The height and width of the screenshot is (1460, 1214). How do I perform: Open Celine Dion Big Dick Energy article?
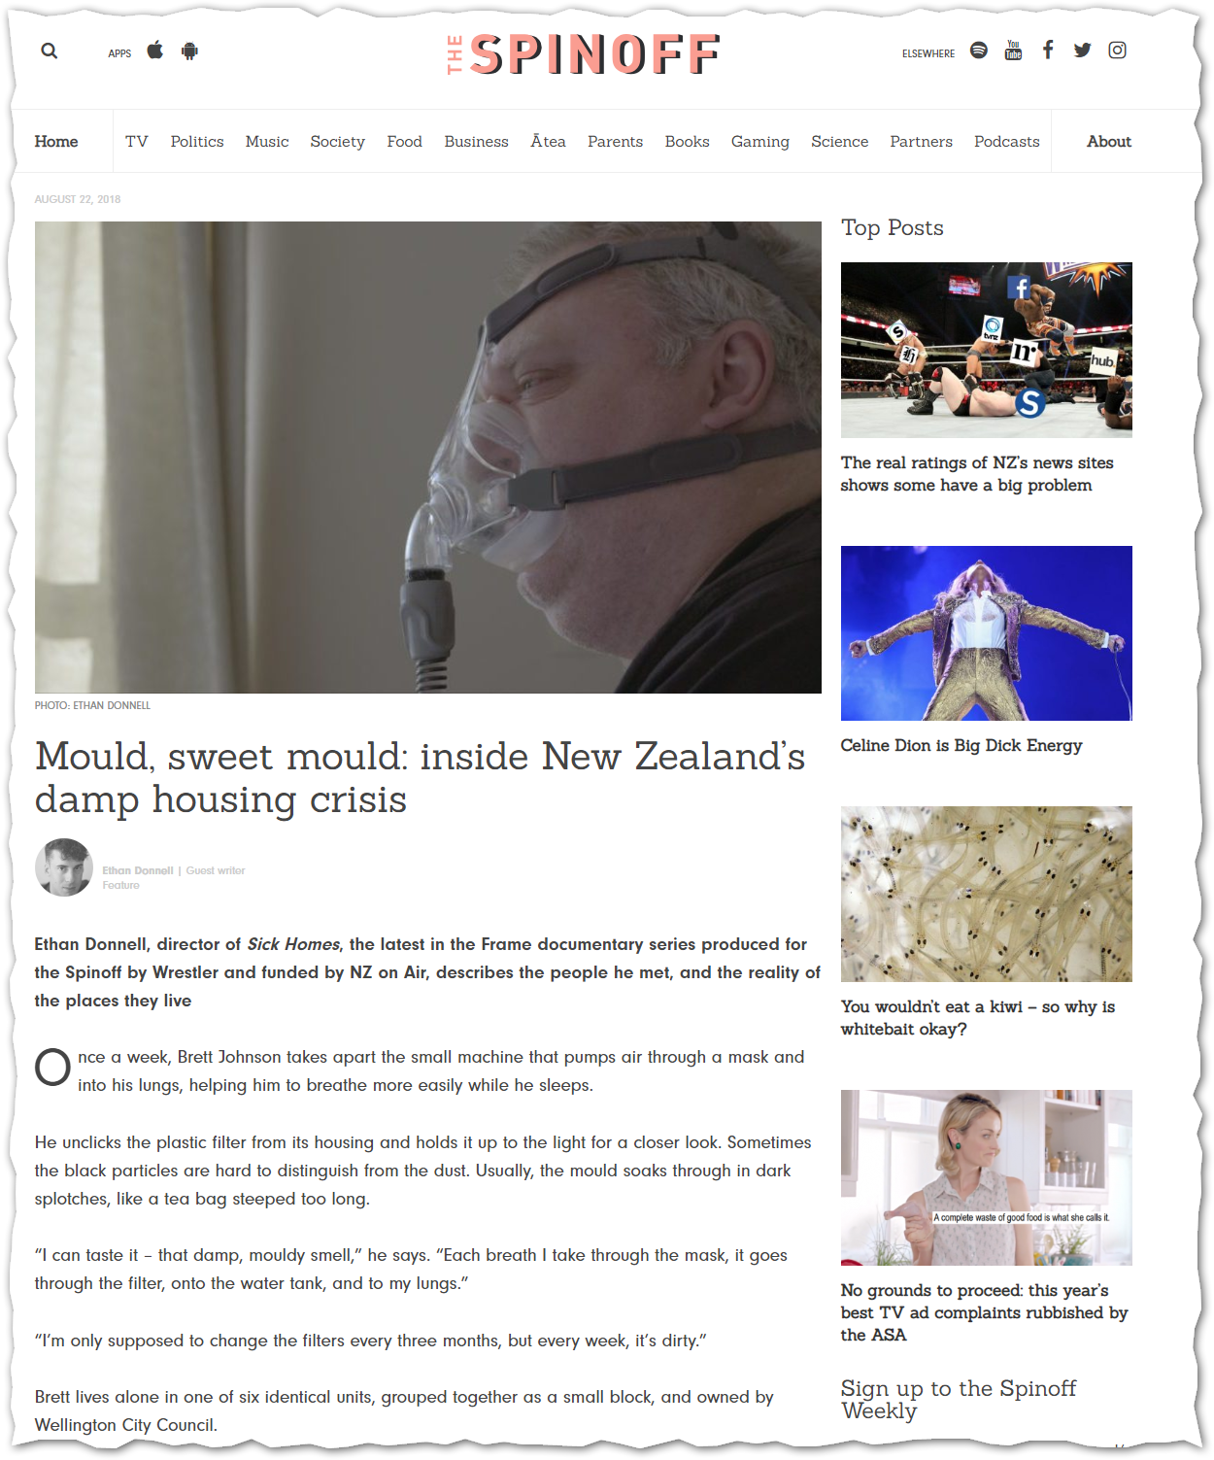[961, 746]
